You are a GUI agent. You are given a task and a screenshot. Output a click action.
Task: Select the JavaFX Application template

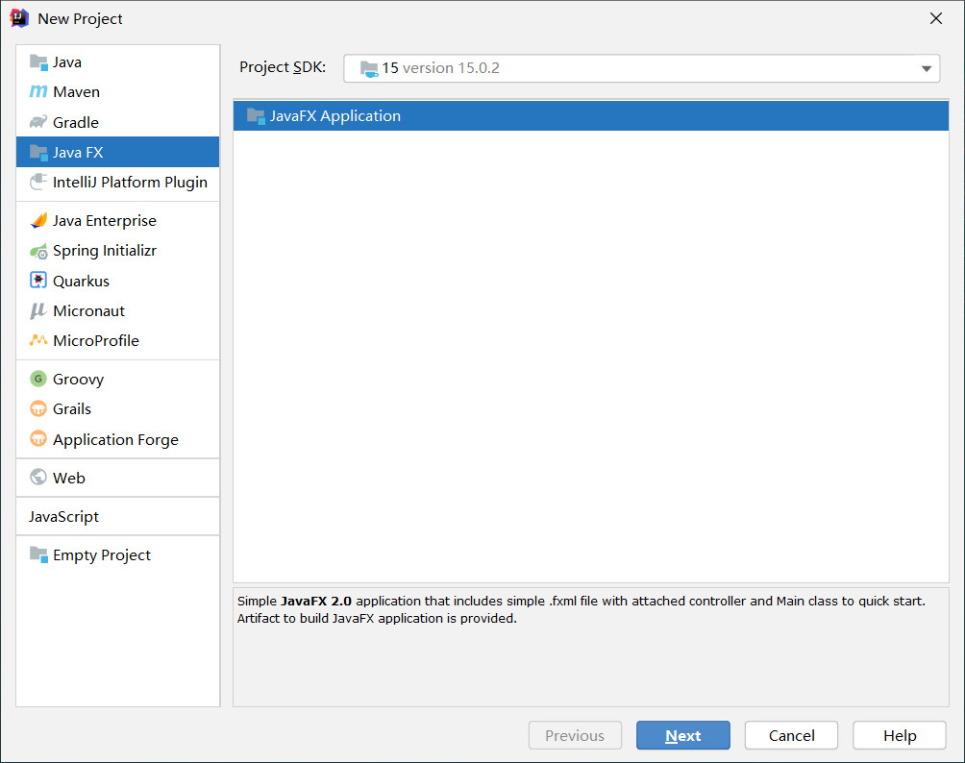[x=335, y=116]
